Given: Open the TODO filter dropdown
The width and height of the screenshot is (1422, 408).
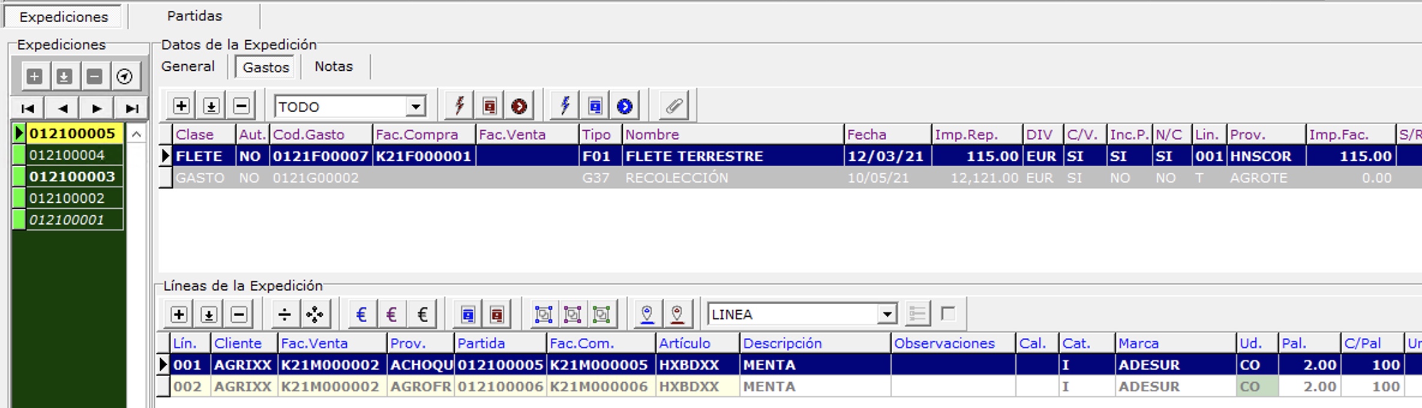Looking at the screenshot, I should pyautogui.click(x=415, y=107).
